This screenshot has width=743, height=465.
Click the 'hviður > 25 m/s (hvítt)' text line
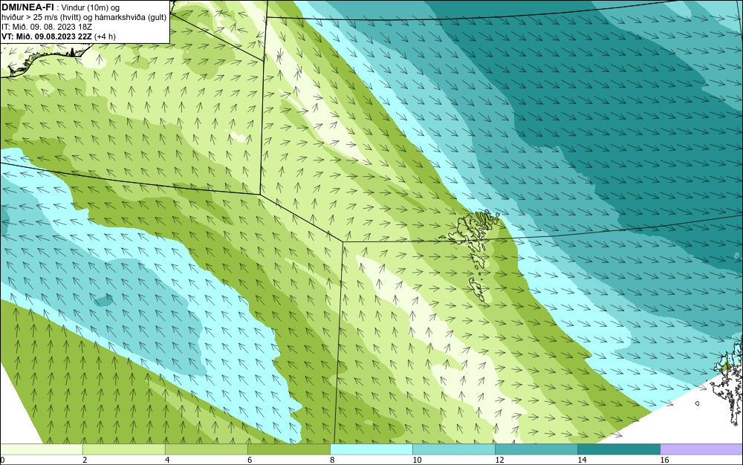84,18
